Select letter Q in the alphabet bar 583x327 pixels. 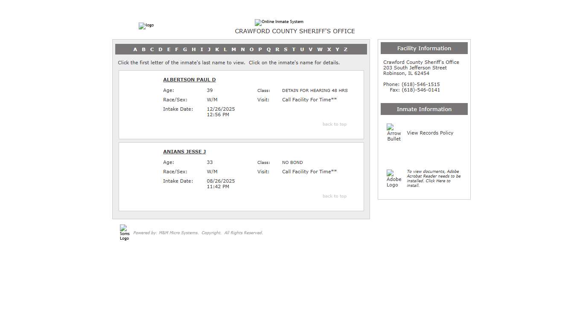click(x=268, y=49)
